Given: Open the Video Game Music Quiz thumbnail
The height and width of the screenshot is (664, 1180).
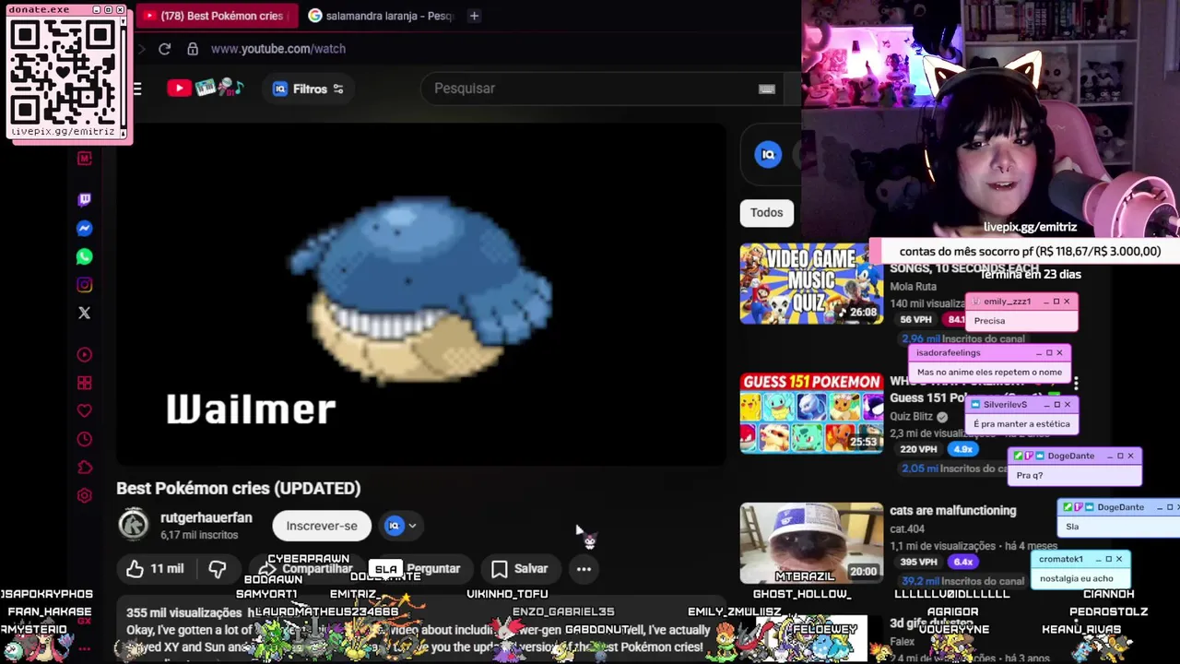Looking at the screenshot, I should [811, 283].
